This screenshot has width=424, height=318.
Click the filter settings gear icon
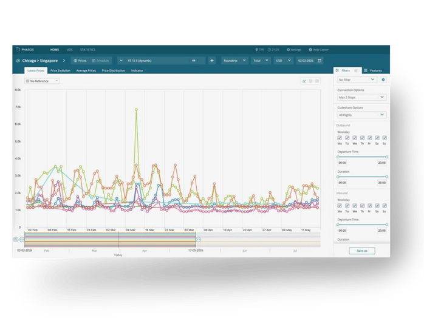[383, 79]
